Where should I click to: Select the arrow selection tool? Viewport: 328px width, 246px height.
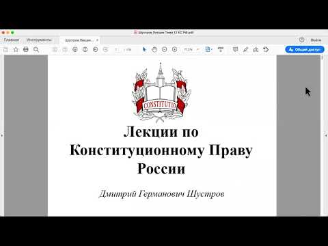(x=144, y=49)
